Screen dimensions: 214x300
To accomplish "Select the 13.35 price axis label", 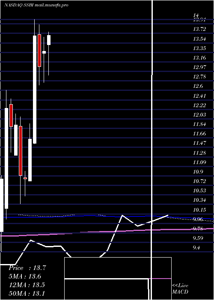I will point(199,48).
